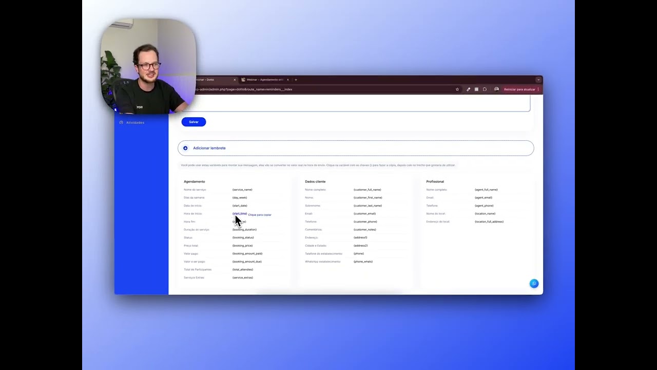
Task: Close the Dotto browser tab
Action: click(x=235, y=80)
